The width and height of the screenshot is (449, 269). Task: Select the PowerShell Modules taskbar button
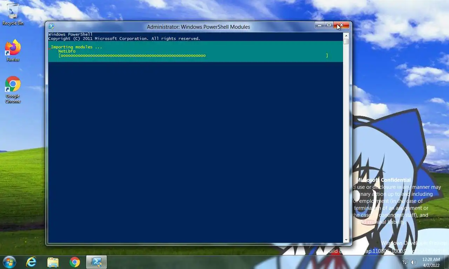pyautogui.click(x=96, y=262)
